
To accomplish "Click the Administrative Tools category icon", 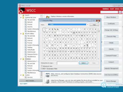I will pos(26,61).
